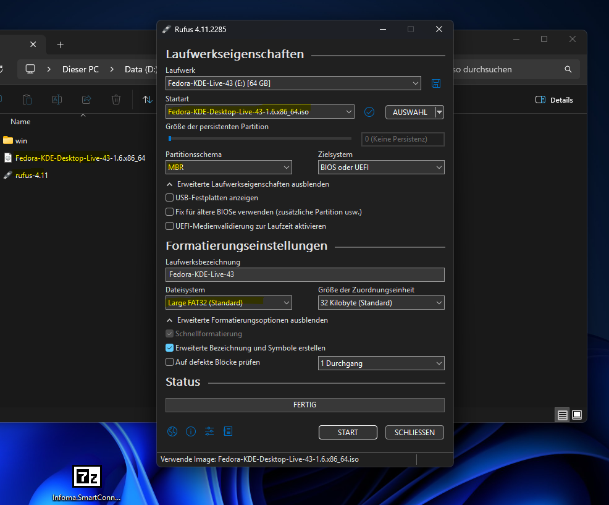
Task: Toggle the Details pane button in Explorer
Action: click(554, 100)
